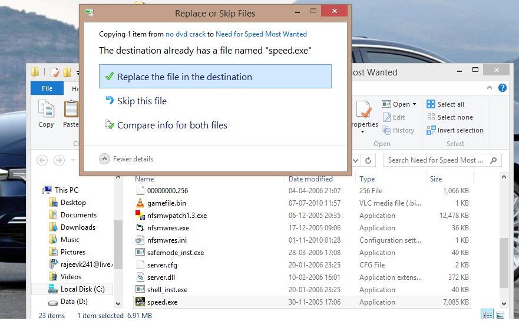Image resolution: width=519 pixels, height=324 pixels.
Task: Choose Replace the file in the destination
Action: (x=215, y=77)
